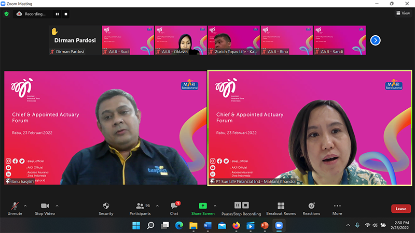Viewport: 415px width, 233px height.
Task: Select AAJI - Suci video thumbnail
Action: (128, 40)
